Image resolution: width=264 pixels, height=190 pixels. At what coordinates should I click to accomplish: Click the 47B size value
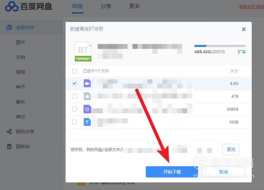click(x=235, y=96)
